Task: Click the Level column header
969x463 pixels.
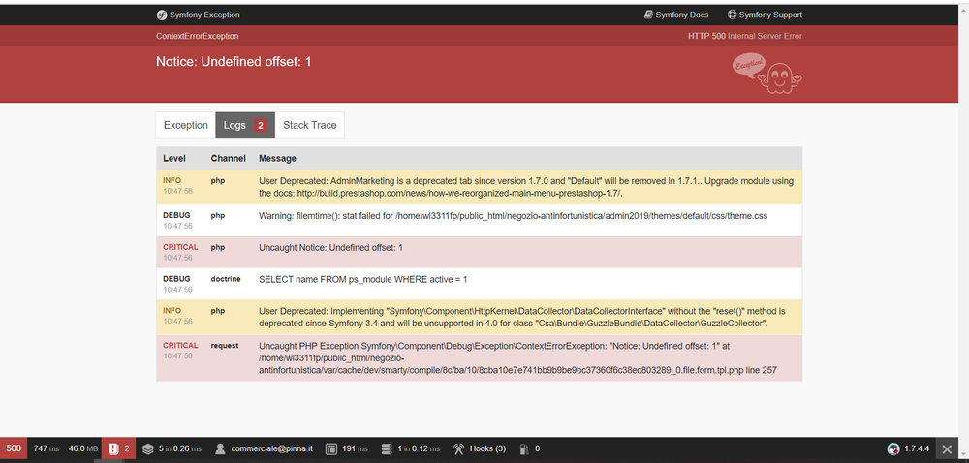Action: tap(174, 158)
